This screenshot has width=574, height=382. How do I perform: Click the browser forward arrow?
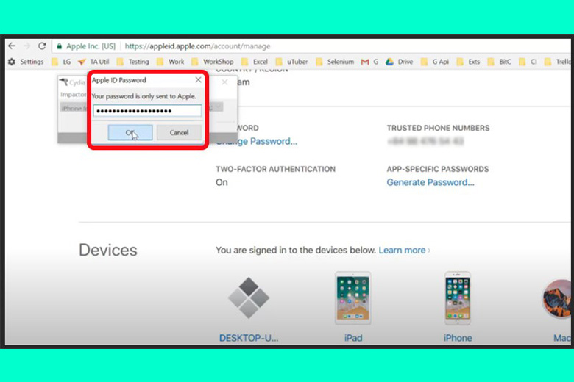click(26, 46)
